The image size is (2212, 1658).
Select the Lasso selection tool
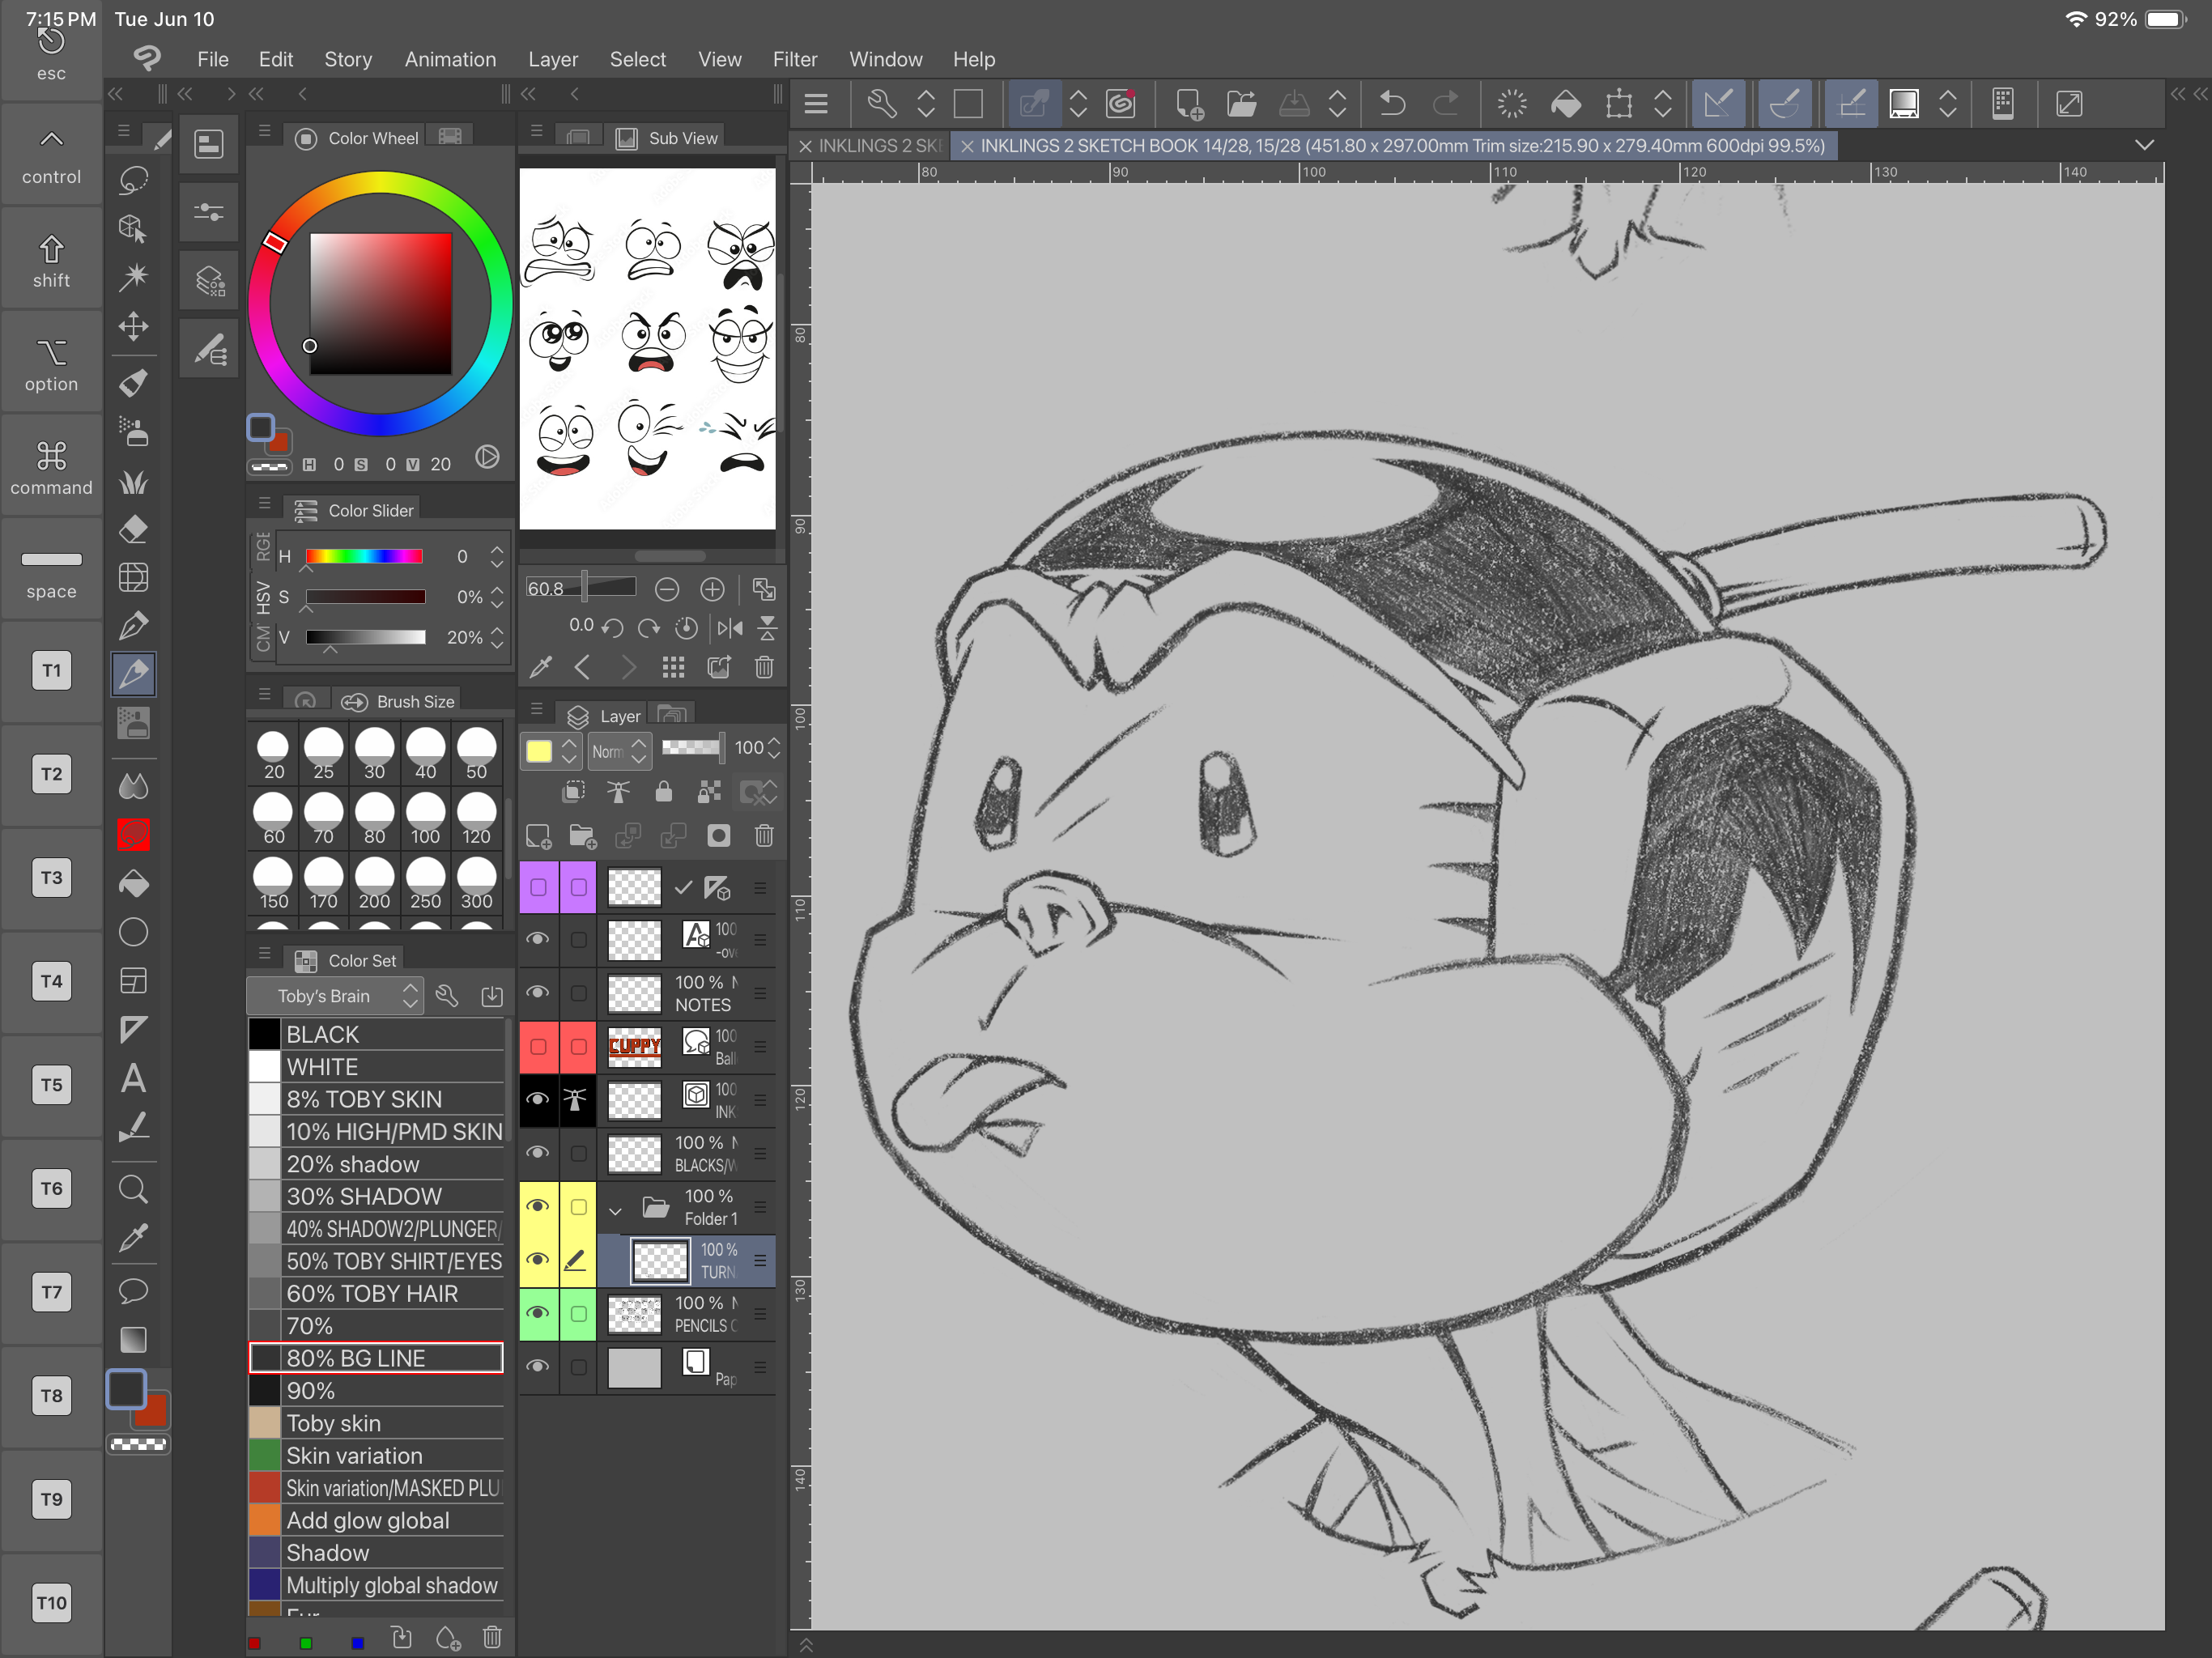[x=133, y=180]
